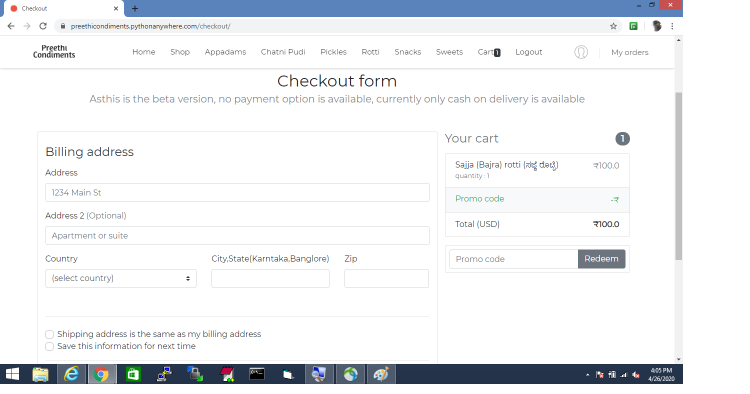Screen dimensions: 750x394
Task: Reload the checkout page
Action: tap(43, 26)
